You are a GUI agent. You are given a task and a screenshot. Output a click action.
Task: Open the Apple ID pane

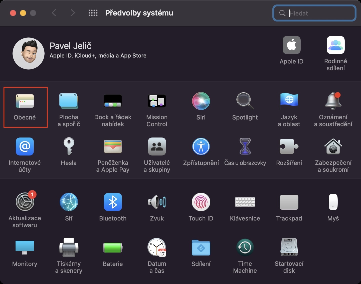coord(292,50)
